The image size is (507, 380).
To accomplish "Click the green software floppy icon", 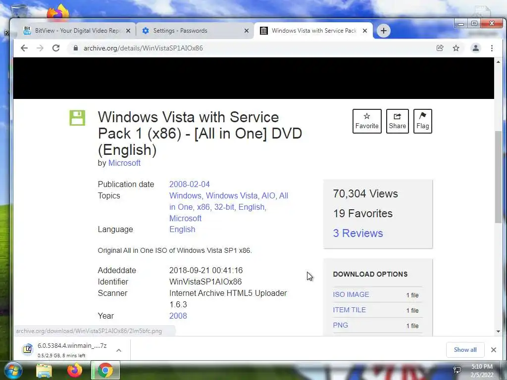I will (x=77, y=118).
